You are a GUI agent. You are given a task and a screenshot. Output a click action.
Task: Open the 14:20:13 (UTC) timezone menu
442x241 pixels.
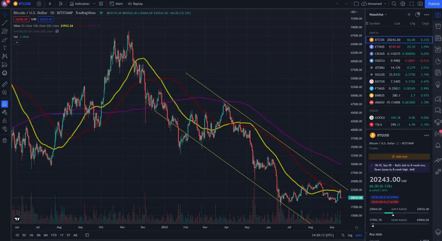tap(323, 235)
